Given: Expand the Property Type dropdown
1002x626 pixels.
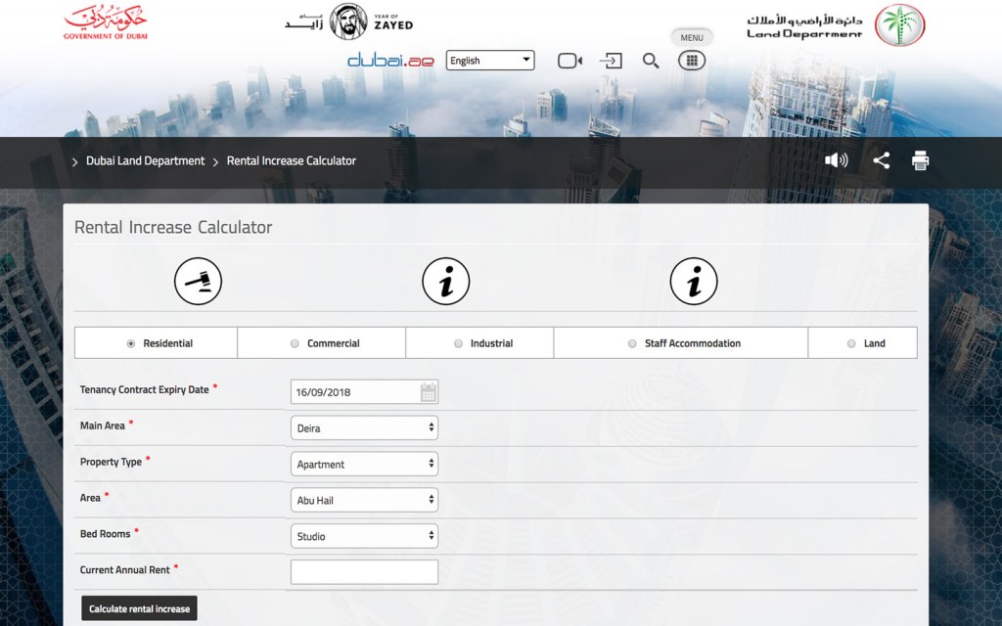Looking at the screenshot, I should pos(364,463).
